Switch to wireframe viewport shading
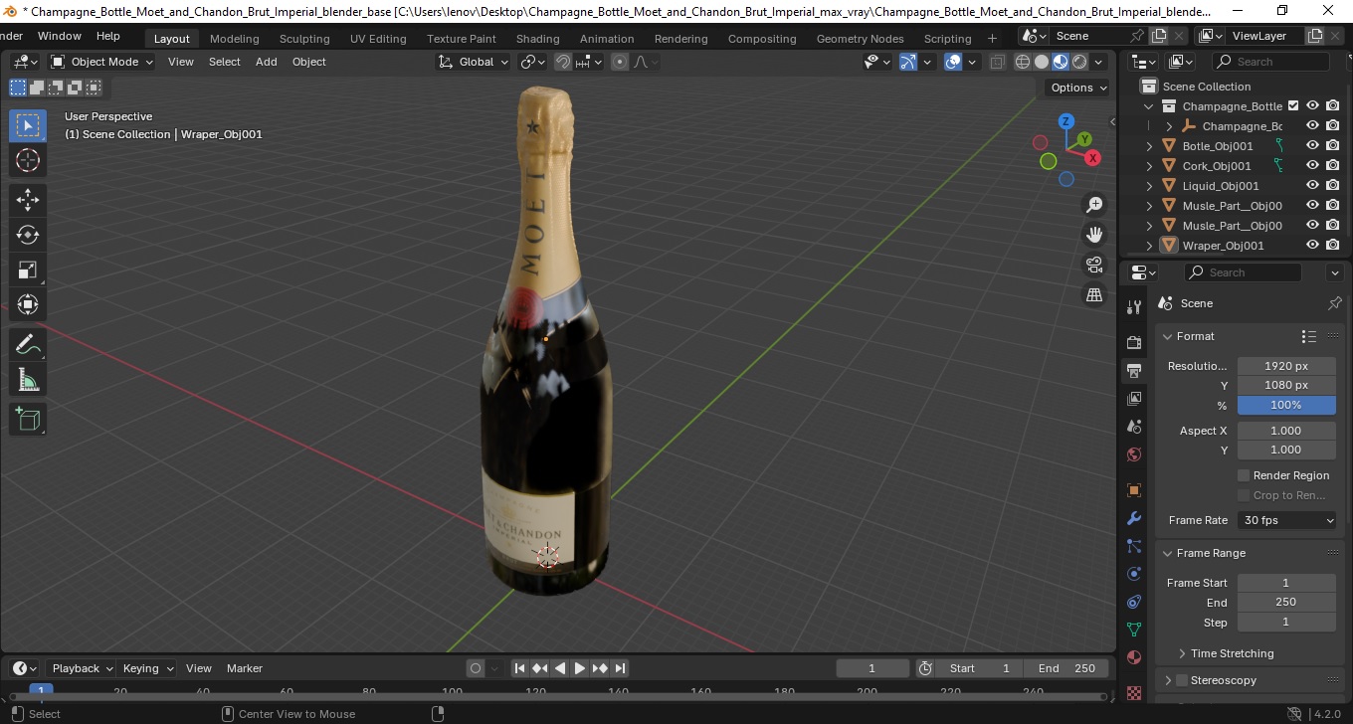This screenshot has height=724, width=1353. pos(1023,62)
